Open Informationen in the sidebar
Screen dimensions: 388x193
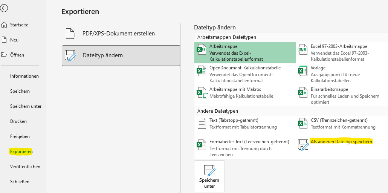tap(24, 76)
